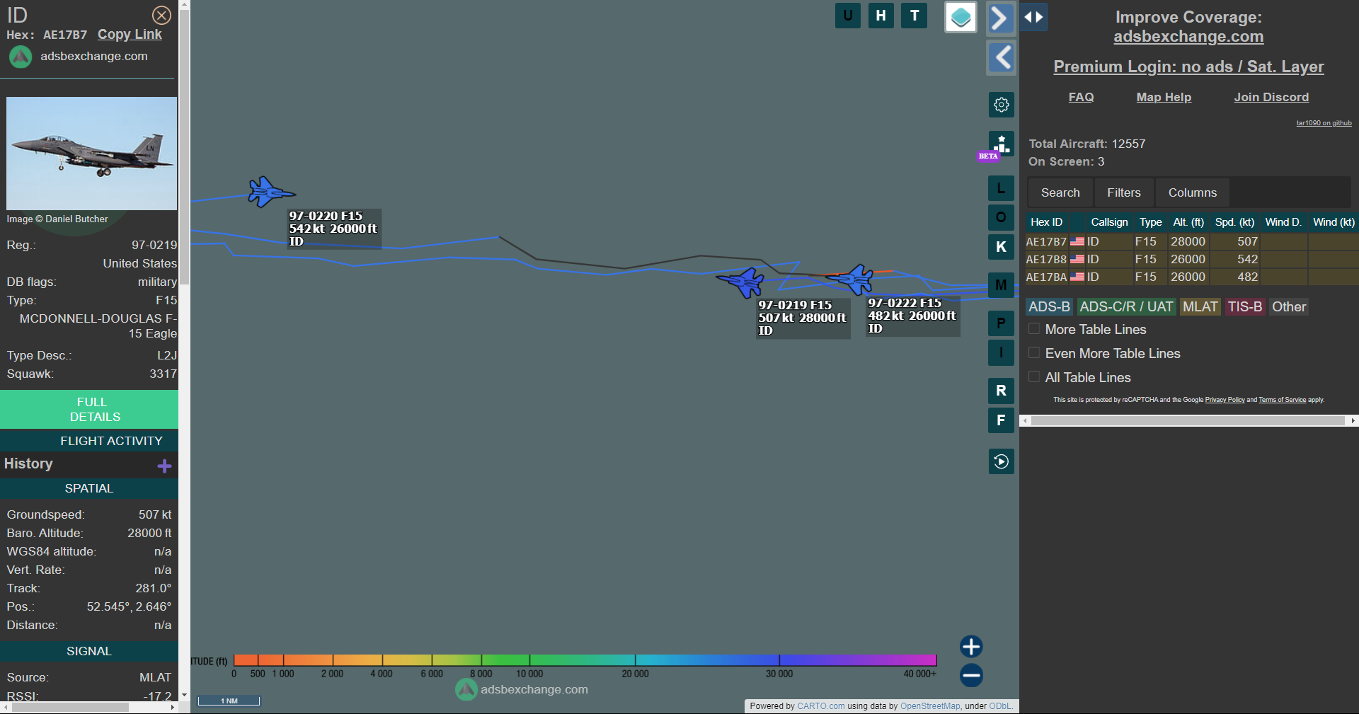Open the Map Help link
1359x714 pixels.
[x=1164, y=97]
